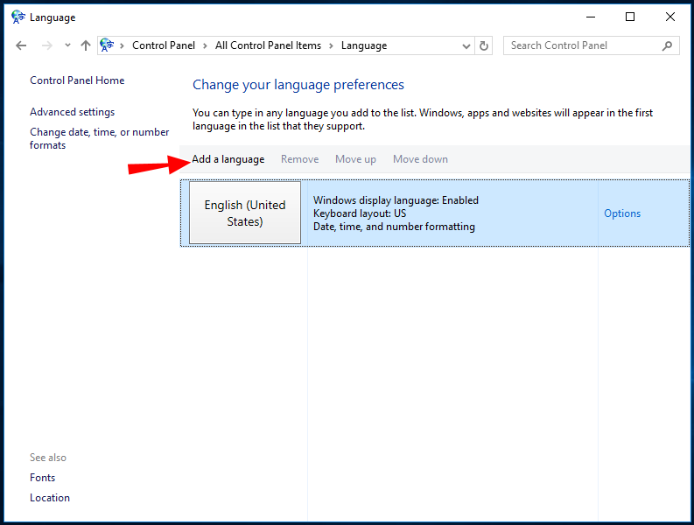Go up one level with Up arrow
Viewport: 694px width, 525px height.
(x=86, y=45)
